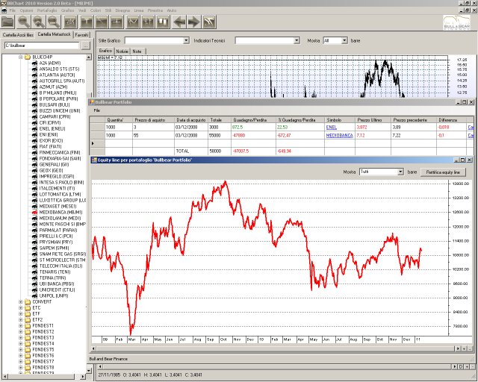Open the Mostra Tutti dropdown in Equity window
Screen dimensions: 478x382
(x=400, y=172)
